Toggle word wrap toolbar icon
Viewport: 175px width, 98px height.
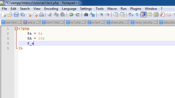tap(131, 15)
